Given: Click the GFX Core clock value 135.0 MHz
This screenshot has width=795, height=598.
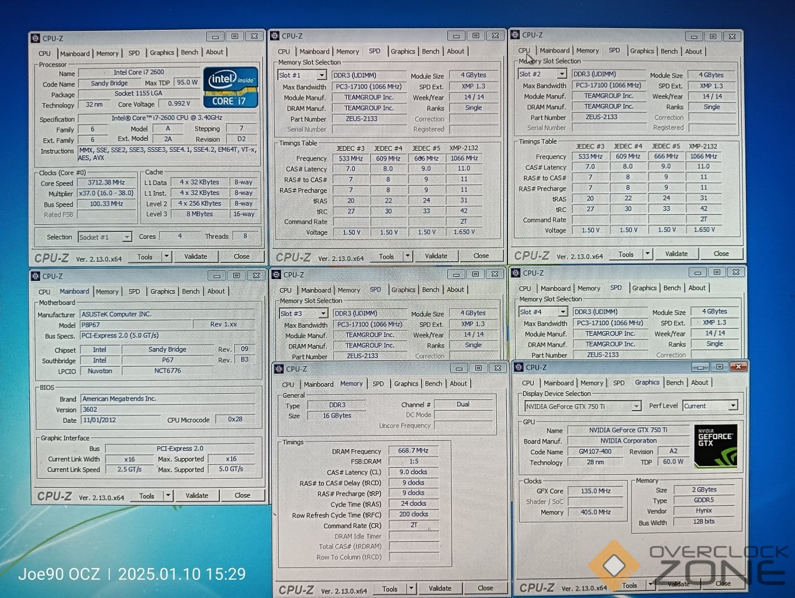Looking at the screenshot, I should point(595,491).
